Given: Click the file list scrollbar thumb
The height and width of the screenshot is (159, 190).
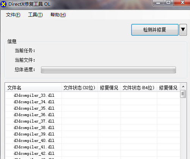Looking at the screenshot, I should click(183, 94).
